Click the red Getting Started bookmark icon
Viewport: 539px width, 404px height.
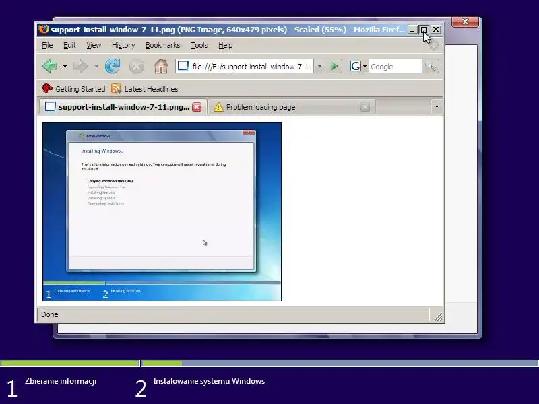pos(46,89)
